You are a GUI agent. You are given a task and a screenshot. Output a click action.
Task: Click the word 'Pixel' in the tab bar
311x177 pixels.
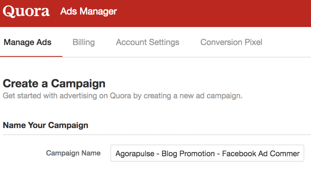point(253,42)
